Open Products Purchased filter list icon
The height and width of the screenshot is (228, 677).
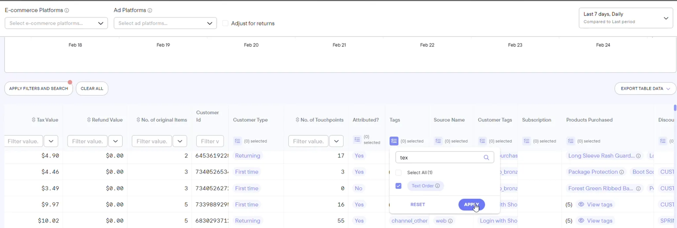point(571,141)
